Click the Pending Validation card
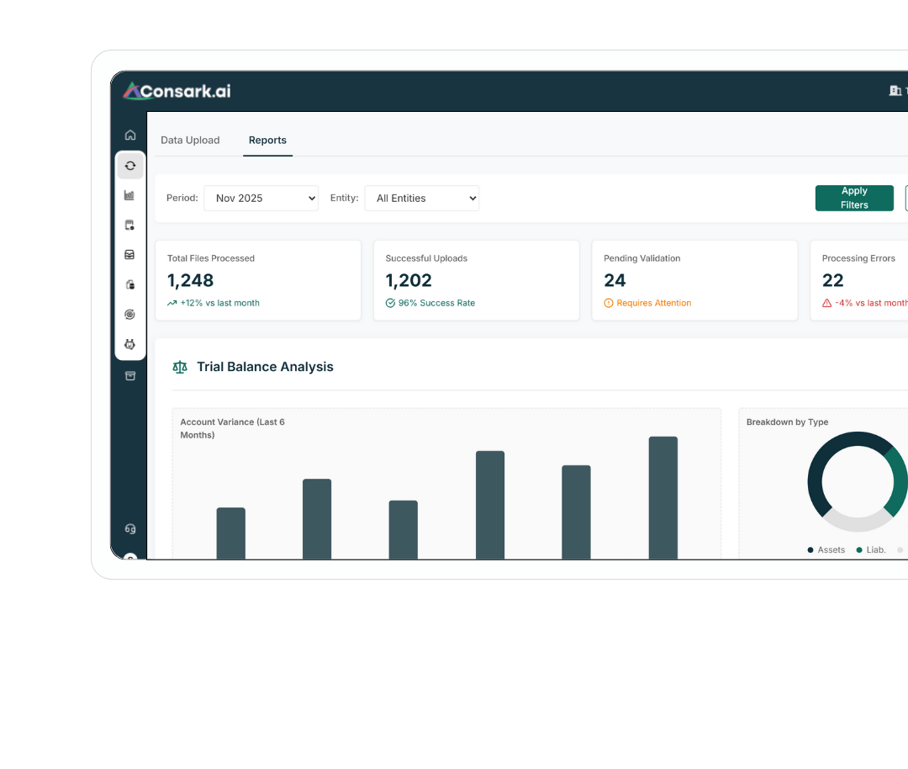 tap(694, 280)
